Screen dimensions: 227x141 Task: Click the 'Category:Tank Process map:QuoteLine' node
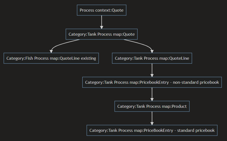click(x=152, y=58)
